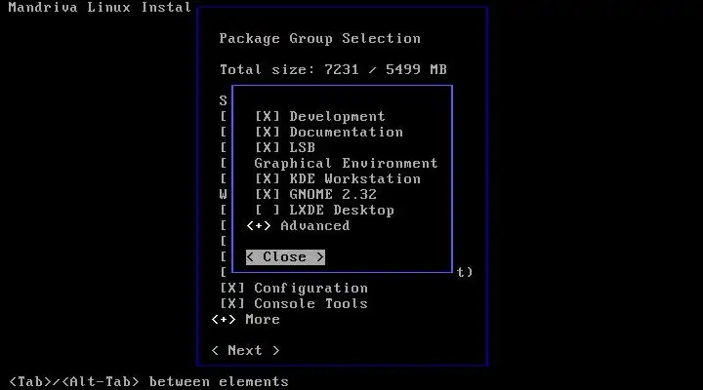Uncheck the Development package group
703x390 pixels.
click(x=268, y=116)
